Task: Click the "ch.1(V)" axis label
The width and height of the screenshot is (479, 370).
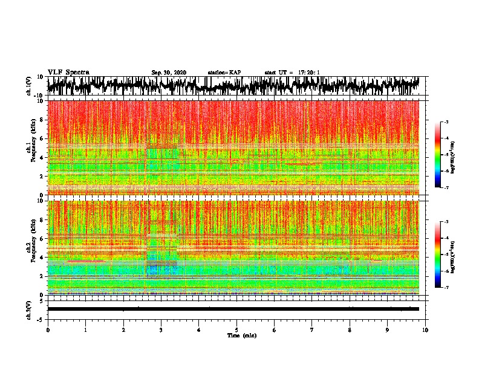Action: pos(29,85)
